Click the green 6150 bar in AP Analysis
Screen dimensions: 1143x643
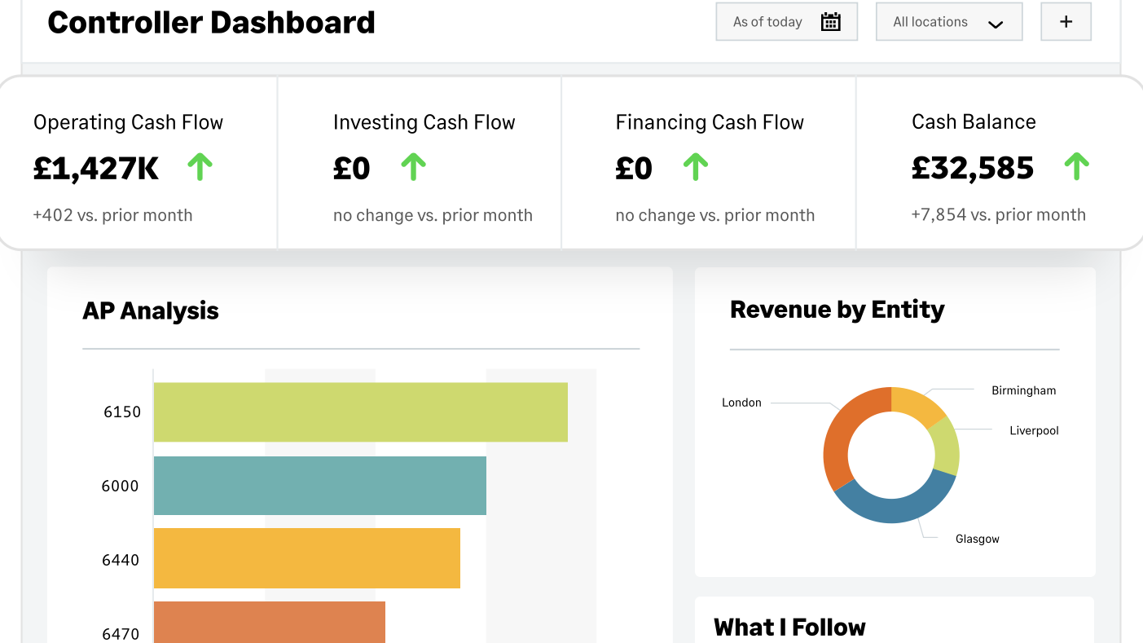(x=360, y=412)
